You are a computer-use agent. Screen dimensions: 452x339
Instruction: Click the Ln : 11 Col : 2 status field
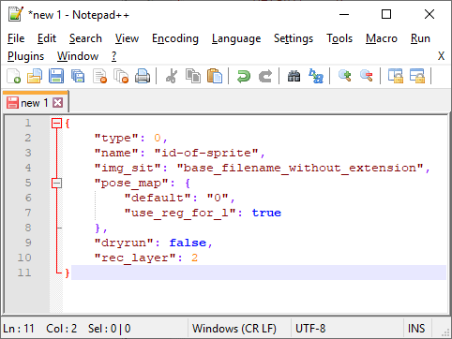[x=40, y=329]
